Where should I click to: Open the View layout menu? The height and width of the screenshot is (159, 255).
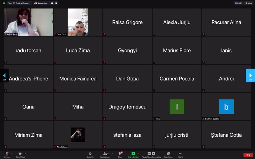coord(249,3)
